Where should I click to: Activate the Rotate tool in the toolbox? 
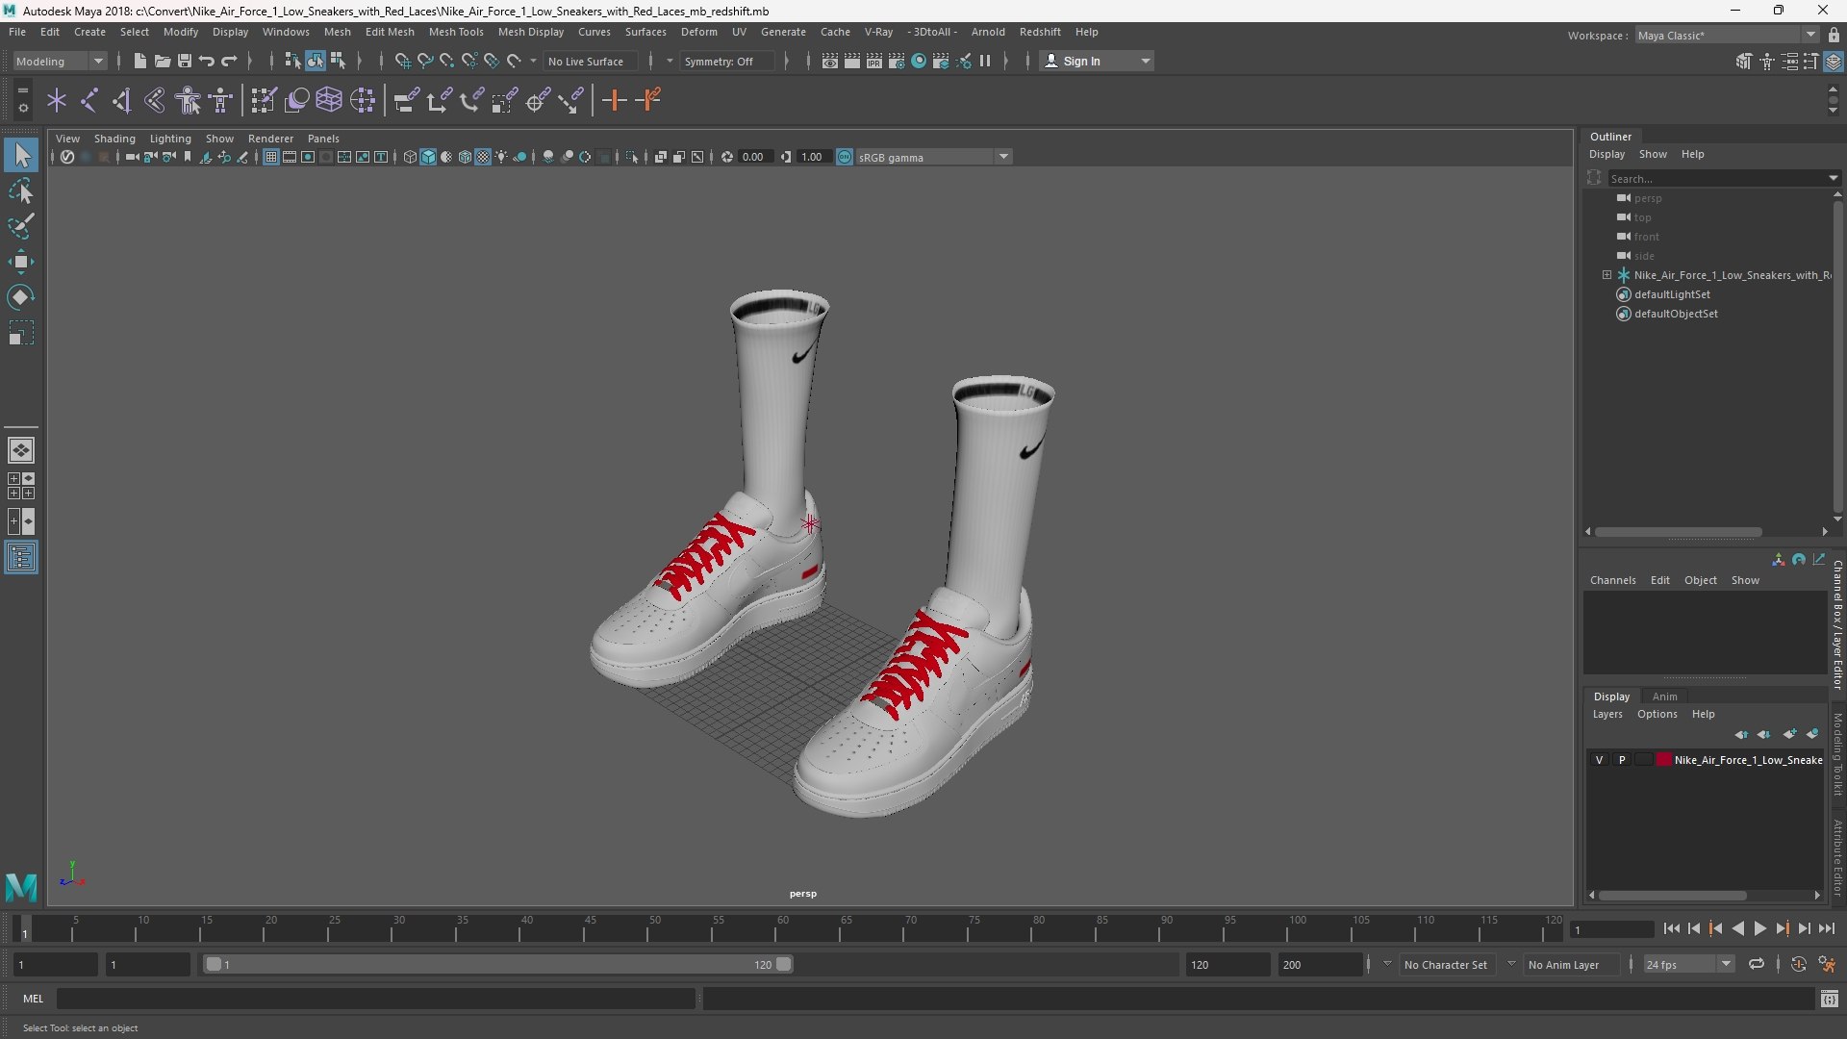pyautogui.click(x=21, y=297)
